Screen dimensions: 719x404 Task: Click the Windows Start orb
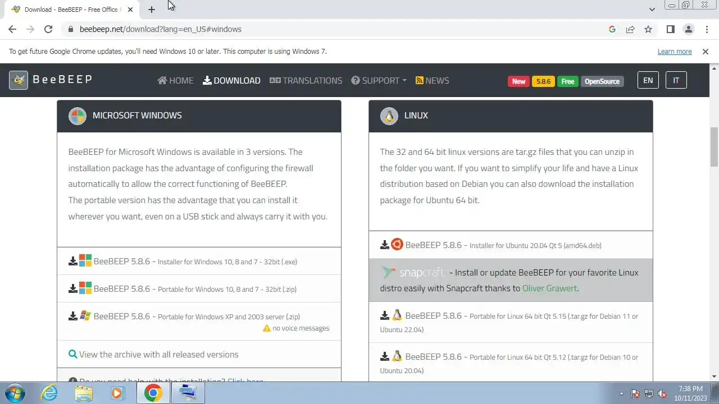click(14, 393)
